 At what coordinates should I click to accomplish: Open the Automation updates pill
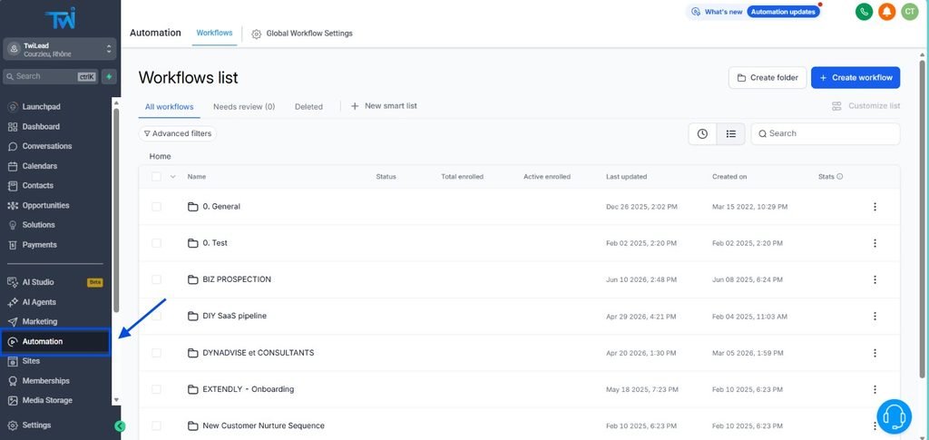[x=783, y=12]
